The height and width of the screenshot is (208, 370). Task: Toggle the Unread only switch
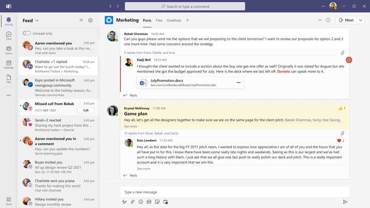click(x=27, y=33)
